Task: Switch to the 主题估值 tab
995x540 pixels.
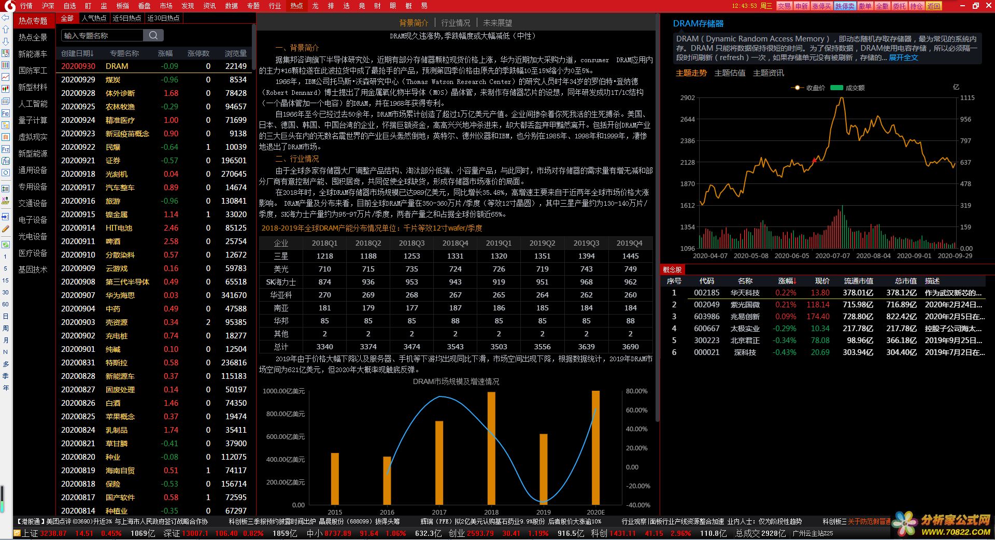Action: 730,73
